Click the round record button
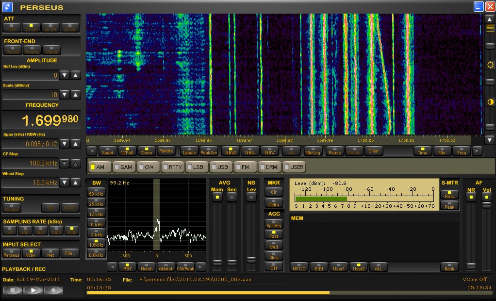 click(53, 290)
